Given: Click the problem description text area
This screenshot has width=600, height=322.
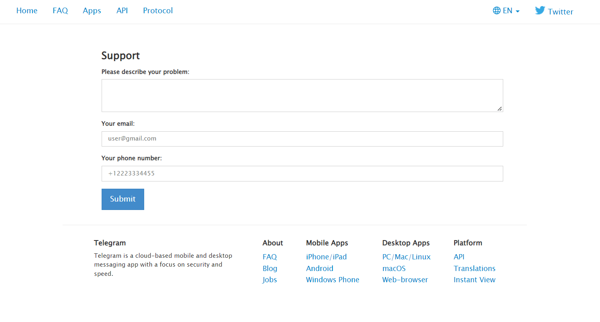Looking at the screenshot, I should pyautogui.click(x=302, y=96).
